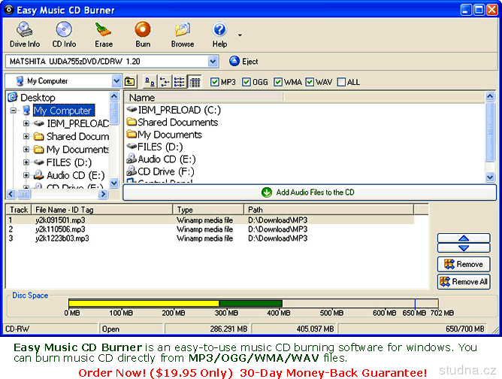Expand the FILES (D:) tree node
This screenshot has width=502, height=379.
point(26,162)
